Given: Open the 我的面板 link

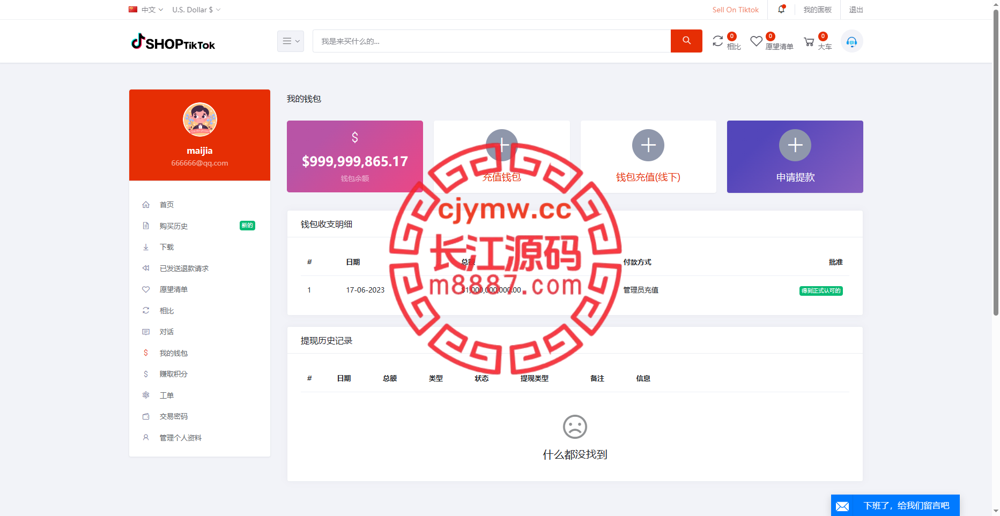Looking at the screenshot, I should click(818, 10).
